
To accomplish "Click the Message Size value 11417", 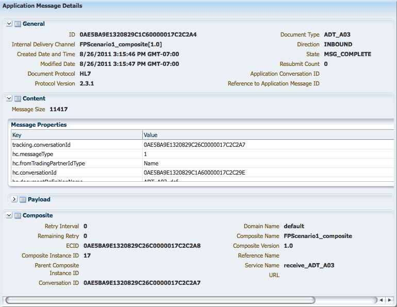I will point(59,110).
